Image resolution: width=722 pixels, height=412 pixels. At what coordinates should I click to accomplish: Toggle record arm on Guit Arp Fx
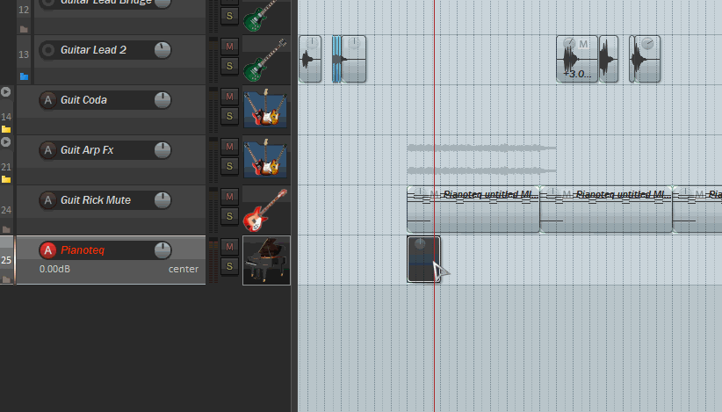coord(47,150)
